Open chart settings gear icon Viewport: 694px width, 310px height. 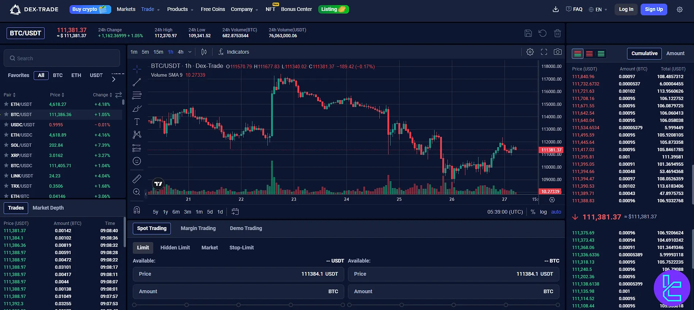tap(530, 52)
